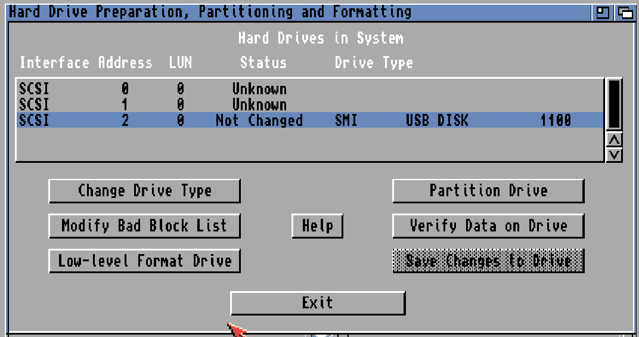Image resolution: width=639 pixels, height=337 pixels.
Task: Click the Drive Type column header label
Action: pyautogui.click(x=374, y=63)
